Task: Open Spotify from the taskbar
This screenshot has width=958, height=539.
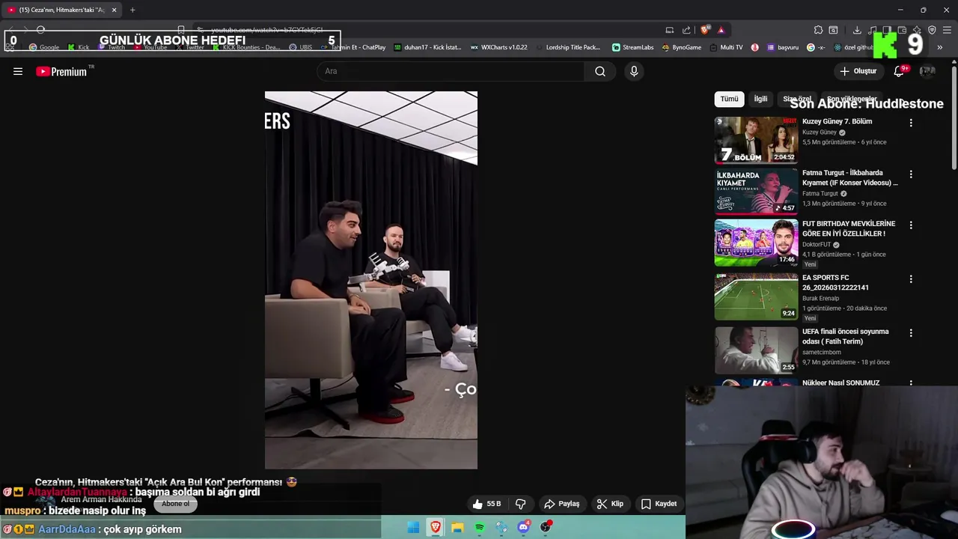Action: coord(480,528)
